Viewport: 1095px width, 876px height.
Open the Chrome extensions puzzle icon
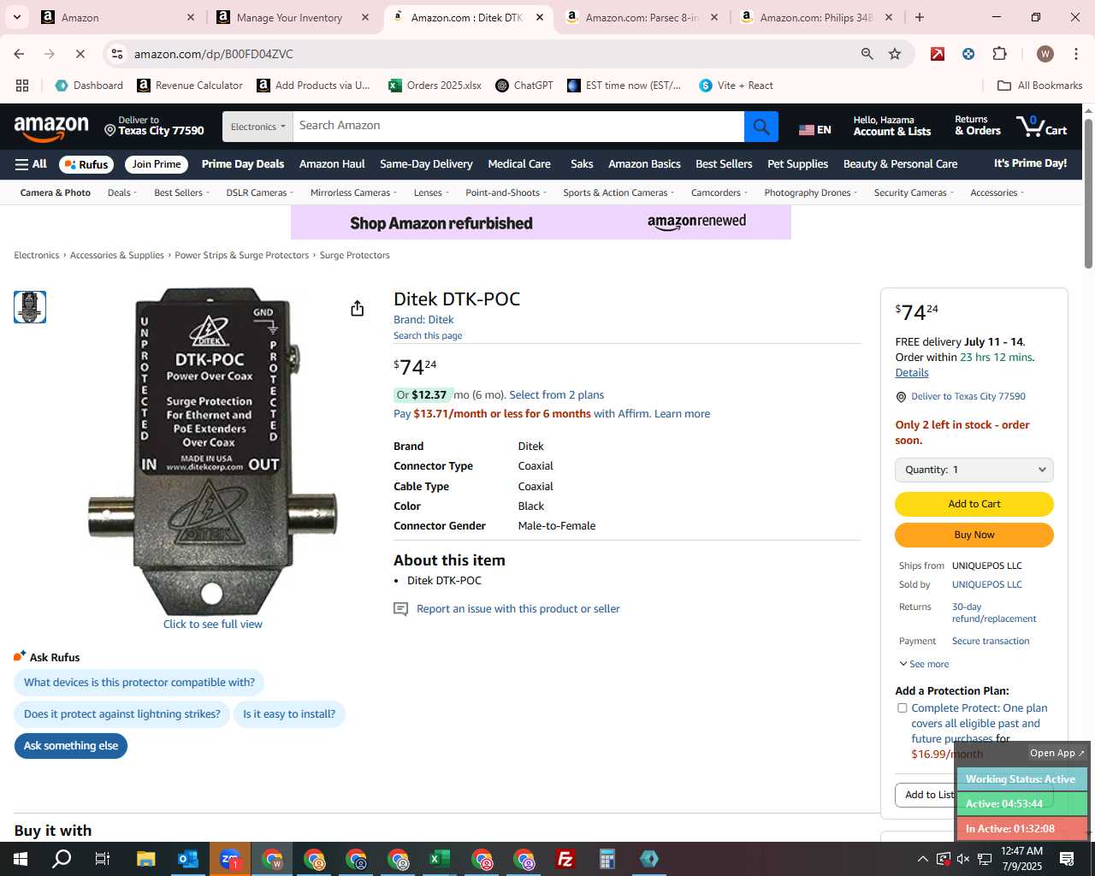click(999, 54)
